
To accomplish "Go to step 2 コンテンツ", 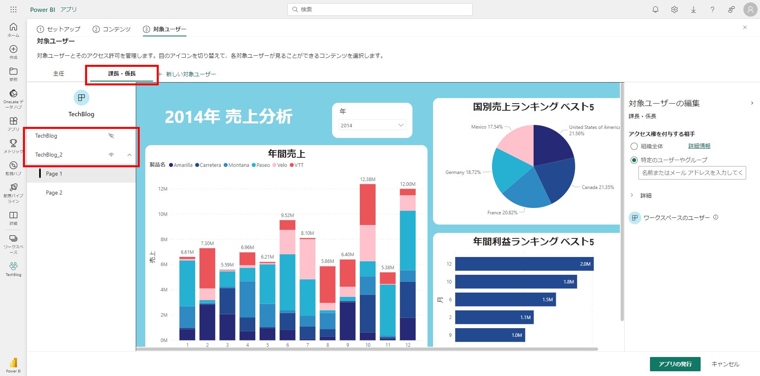I will coord(112,29).
